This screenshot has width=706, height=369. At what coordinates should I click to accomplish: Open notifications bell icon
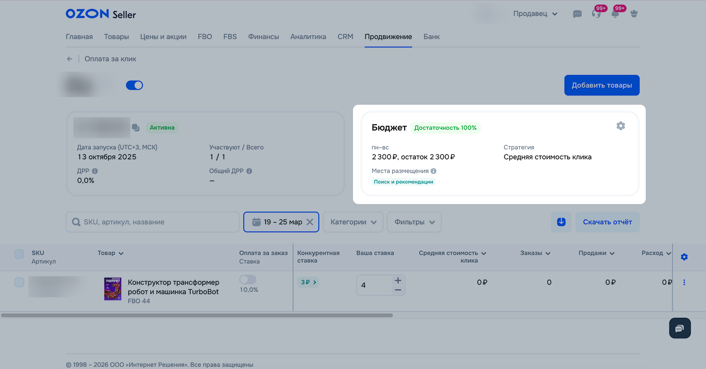[615, 14]
